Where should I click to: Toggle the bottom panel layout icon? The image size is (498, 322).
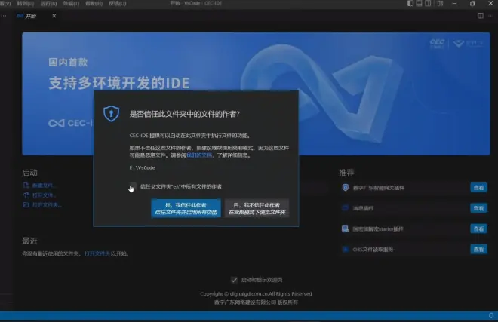tap(420, 4)
